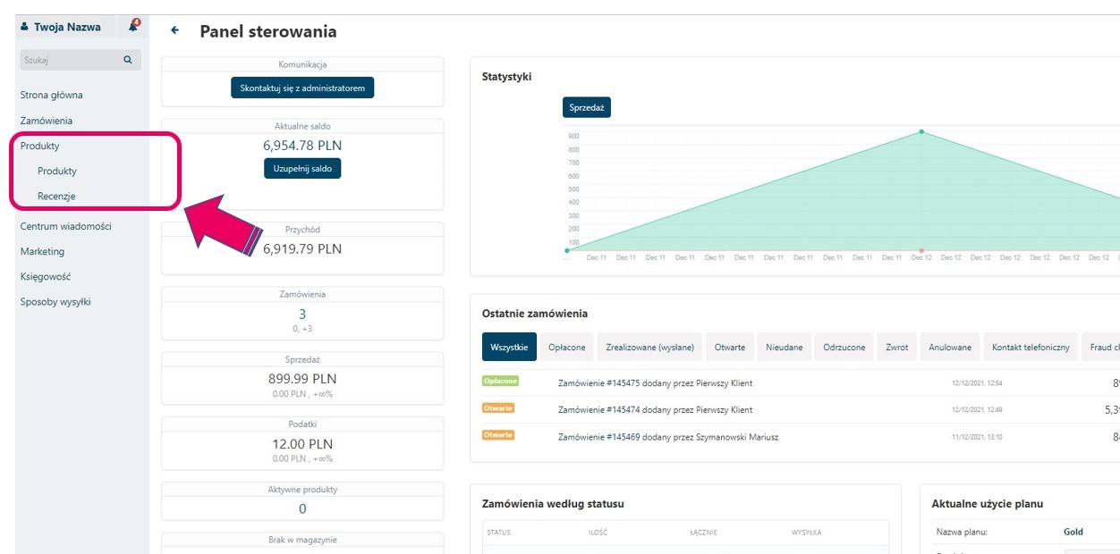This screenshot has width=1120, height=554.
Task: Open Zamówienia in the sidebar menu
Action: point(47,121)
